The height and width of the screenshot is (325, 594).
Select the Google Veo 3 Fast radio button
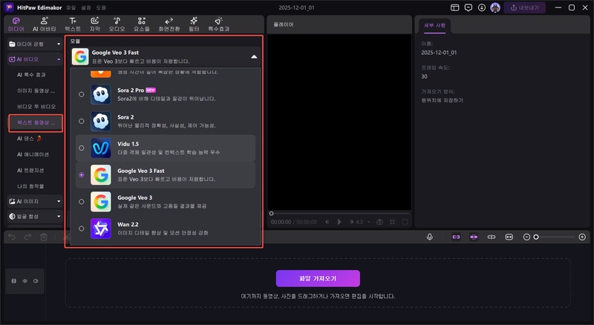click(82, 175)
